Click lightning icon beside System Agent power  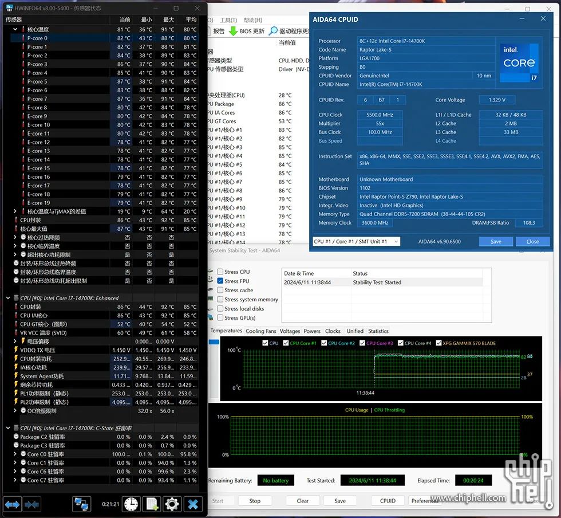(16, 376)
